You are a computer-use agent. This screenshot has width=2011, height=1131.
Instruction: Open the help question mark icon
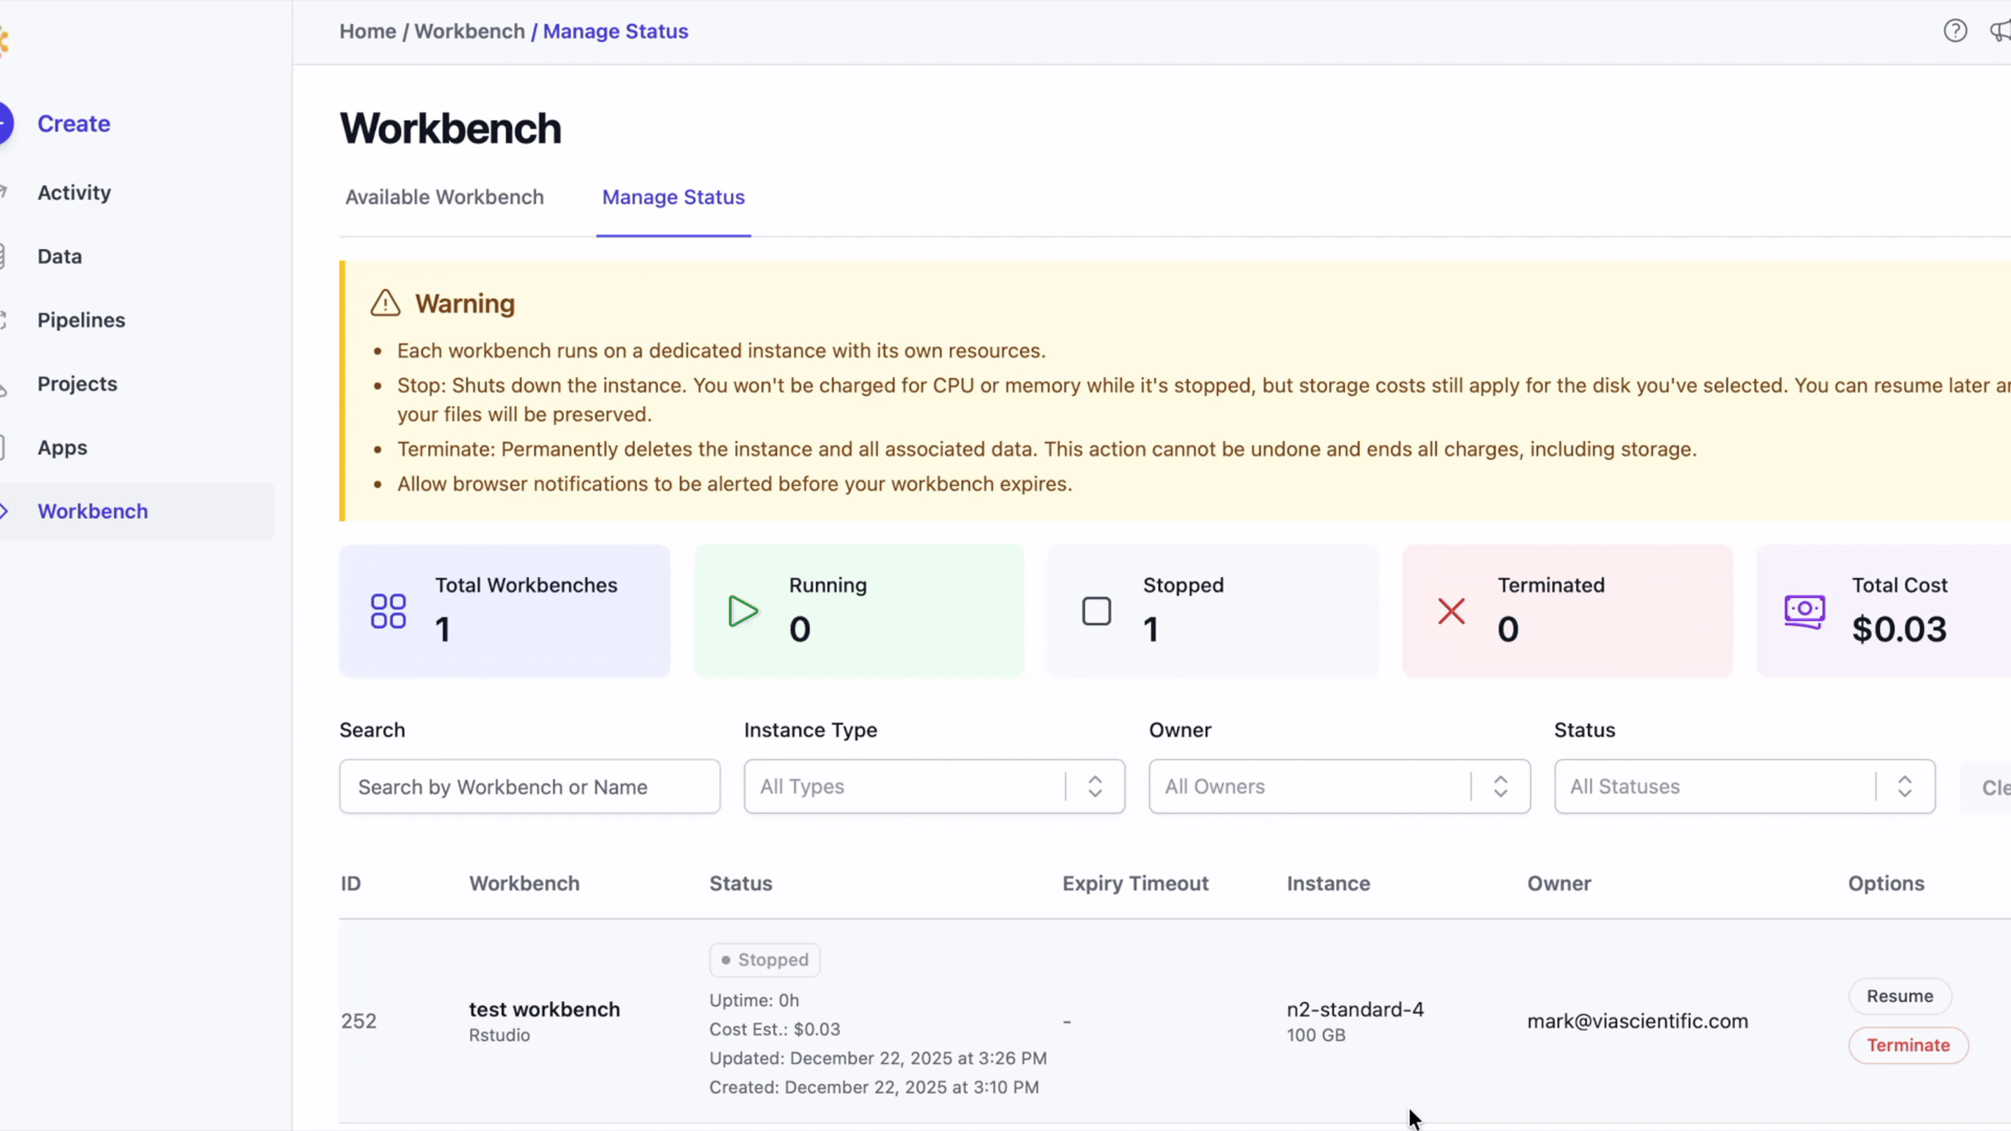coord(1955,31)
